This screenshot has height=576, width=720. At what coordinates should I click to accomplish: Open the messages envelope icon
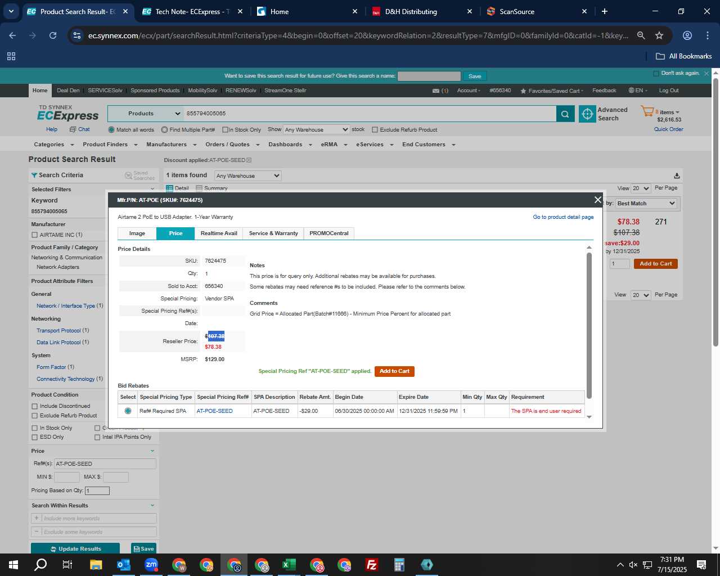(435, 91)
